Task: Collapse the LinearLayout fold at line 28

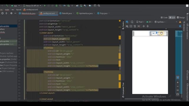Action: (x=26, y=33)
